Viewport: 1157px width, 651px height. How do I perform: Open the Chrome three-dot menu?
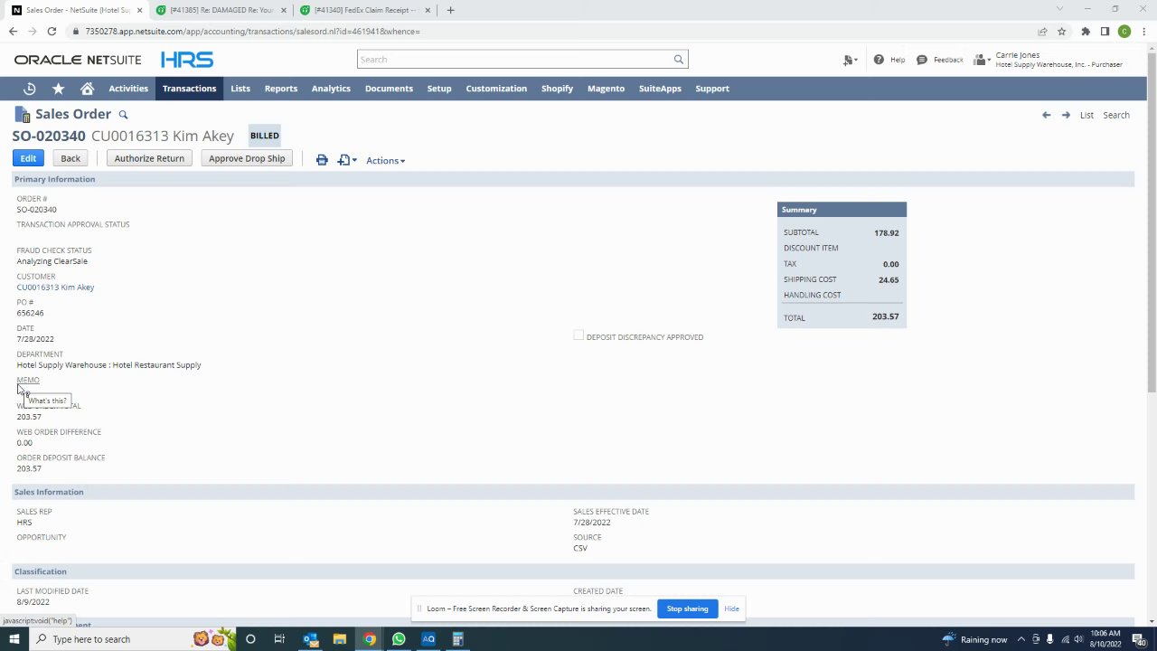coord(1144,32)
